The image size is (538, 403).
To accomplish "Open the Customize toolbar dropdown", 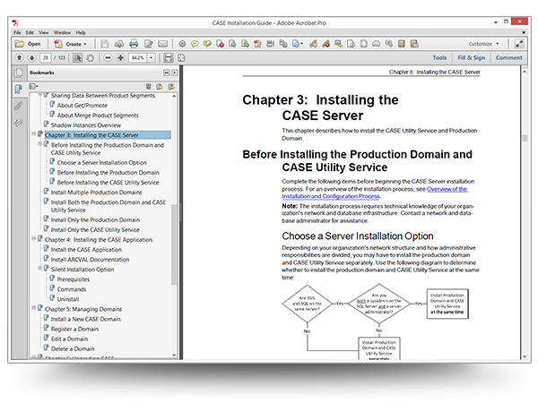I will coord(484,44).
